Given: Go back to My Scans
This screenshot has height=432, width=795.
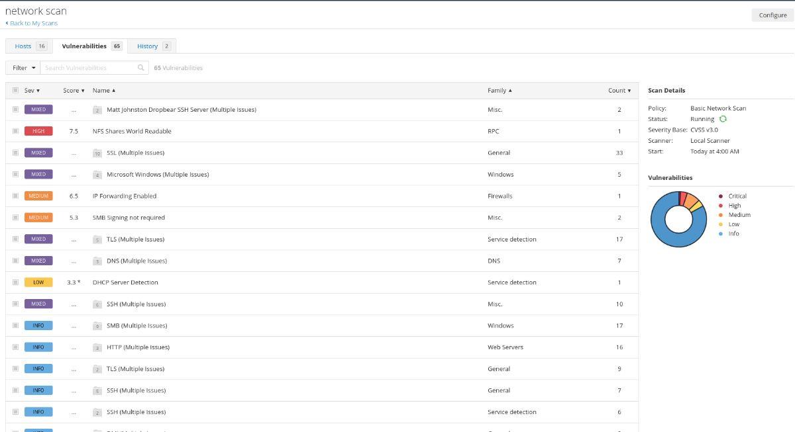Looking at the screenshot, I should click(33, 23).
